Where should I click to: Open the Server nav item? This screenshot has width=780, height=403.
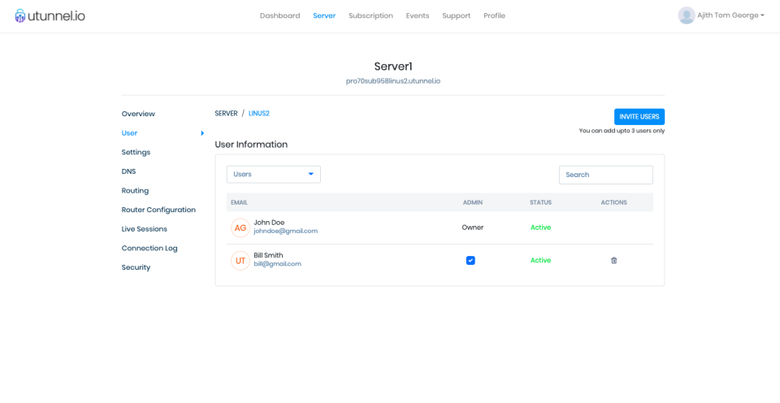point(324,15)
